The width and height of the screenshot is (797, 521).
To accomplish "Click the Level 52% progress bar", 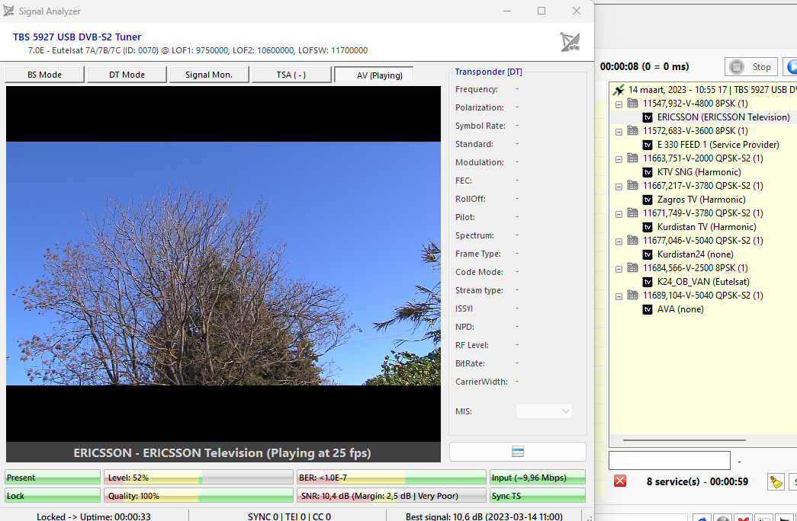I will click(198, 478).
